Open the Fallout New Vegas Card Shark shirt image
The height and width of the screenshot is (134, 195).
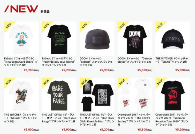pos(21,39)
